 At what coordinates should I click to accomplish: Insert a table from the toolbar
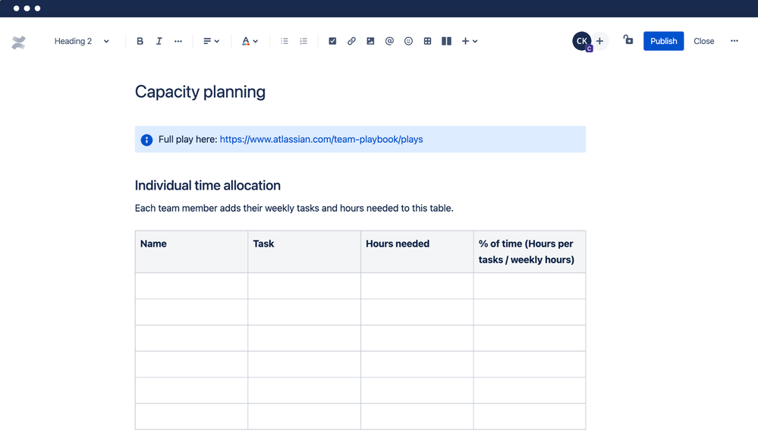pyautogui.click(x=427, y=41)
